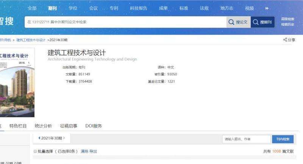The height and width of the screenshot is (164, 303).
Task: Switch to the 视频 category
Action: pos(250,8)
